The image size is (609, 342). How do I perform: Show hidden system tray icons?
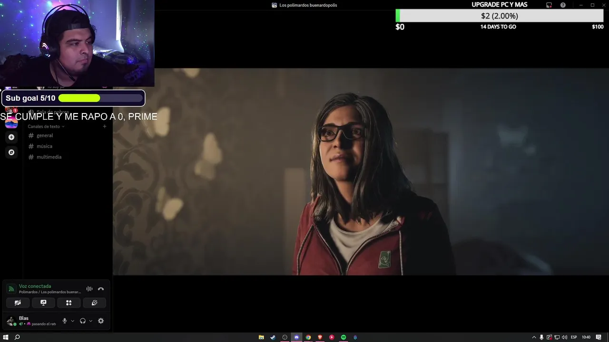(534, 337)
